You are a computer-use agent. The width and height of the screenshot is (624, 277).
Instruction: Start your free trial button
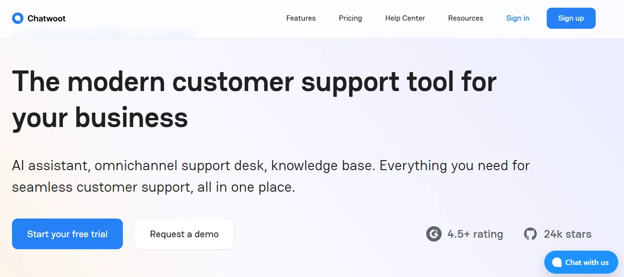click(x=67, y=234)
